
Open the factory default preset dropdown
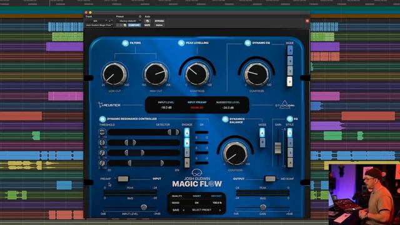pyautogui.click(x=129, y=21)
